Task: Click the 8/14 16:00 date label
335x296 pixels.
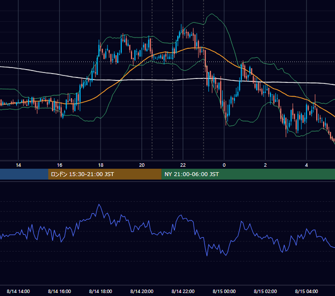Action: (60, 291)
